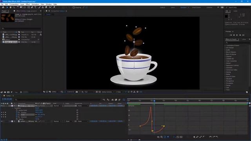The image size is (251, 141).
Task: Open the Effect menu
Action: click(28, 4)
